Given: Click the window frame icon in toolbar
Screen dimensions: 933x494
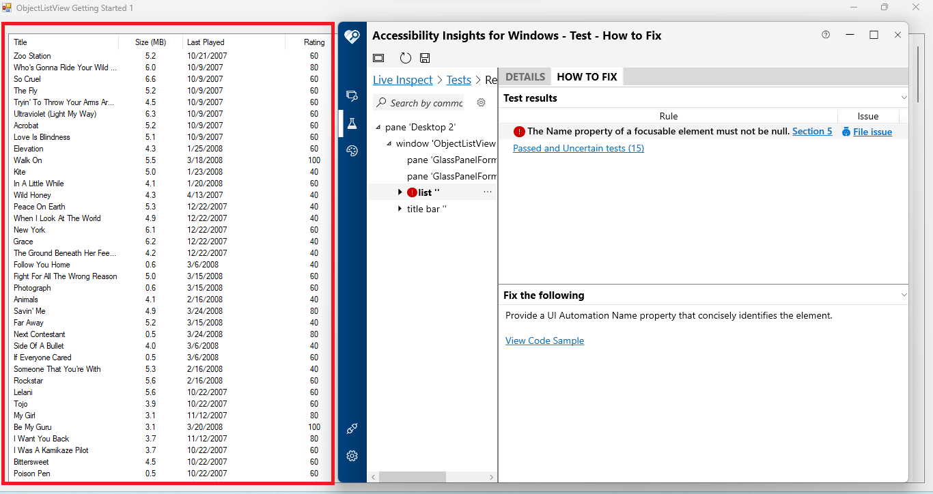Looking at the screenshot, I should click(x=378, y=58).
